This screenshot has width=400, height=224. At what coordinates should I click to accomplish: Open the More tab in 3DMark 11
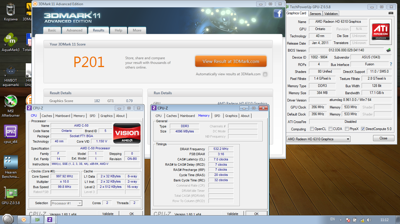(137, 30)
